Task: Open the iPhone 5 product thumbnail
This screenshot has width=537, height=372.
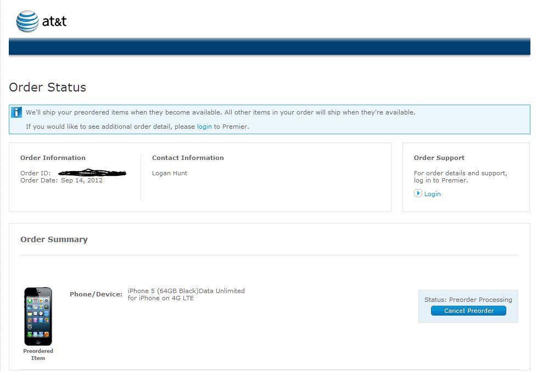Action: click(38, 316)
